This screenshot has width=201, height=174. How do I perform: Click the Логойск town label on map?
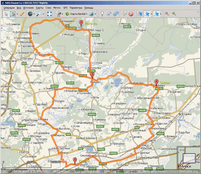pyautogui.click(x=28, y=59)
